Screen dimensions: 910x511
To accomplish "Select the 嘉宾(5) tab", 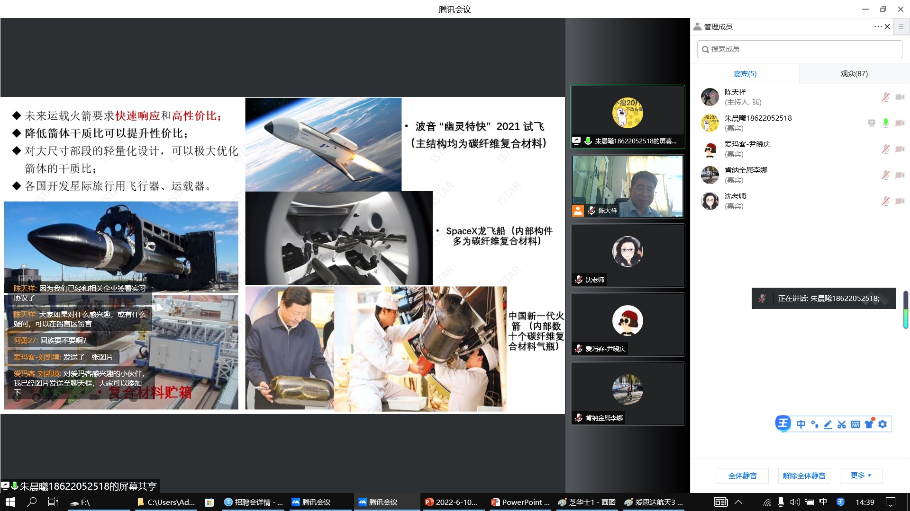I will [745, 74].
